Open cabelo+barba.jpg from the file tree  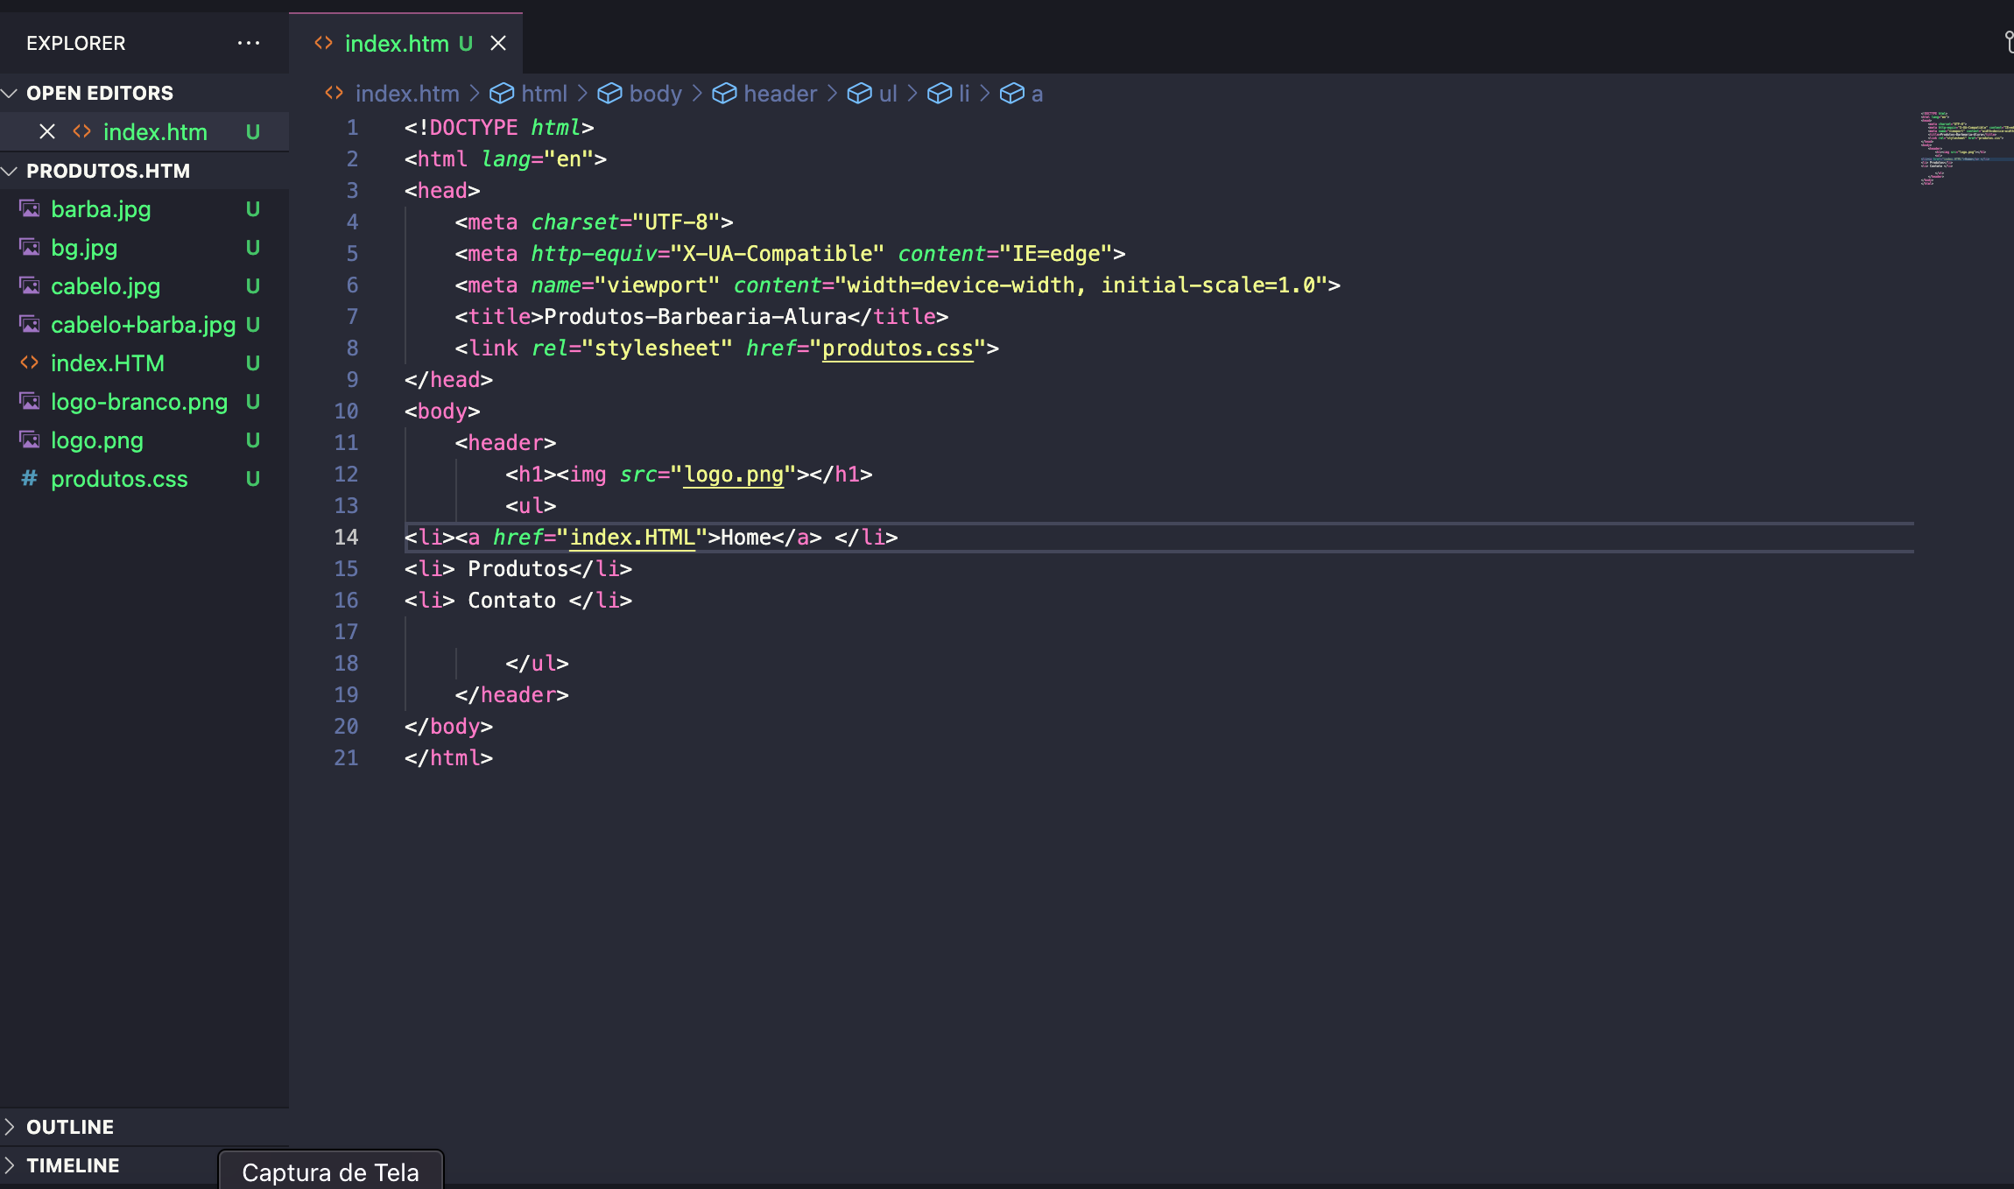pos(143,325)
